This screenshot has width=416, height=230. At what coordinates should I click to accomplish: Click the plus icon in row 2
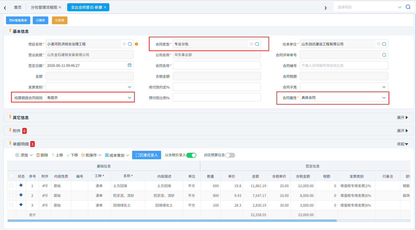pyautogui.click(x=21, y=195)
